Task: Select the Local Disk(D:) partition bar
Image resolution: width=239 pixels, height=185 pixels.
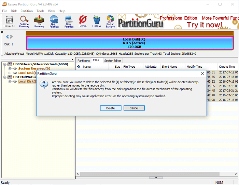Action: pos(130,43)
